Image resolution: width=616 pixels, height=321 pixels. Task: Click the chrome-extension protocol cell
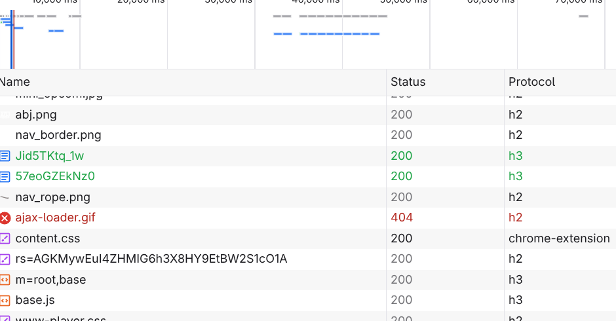pos(559,238)
